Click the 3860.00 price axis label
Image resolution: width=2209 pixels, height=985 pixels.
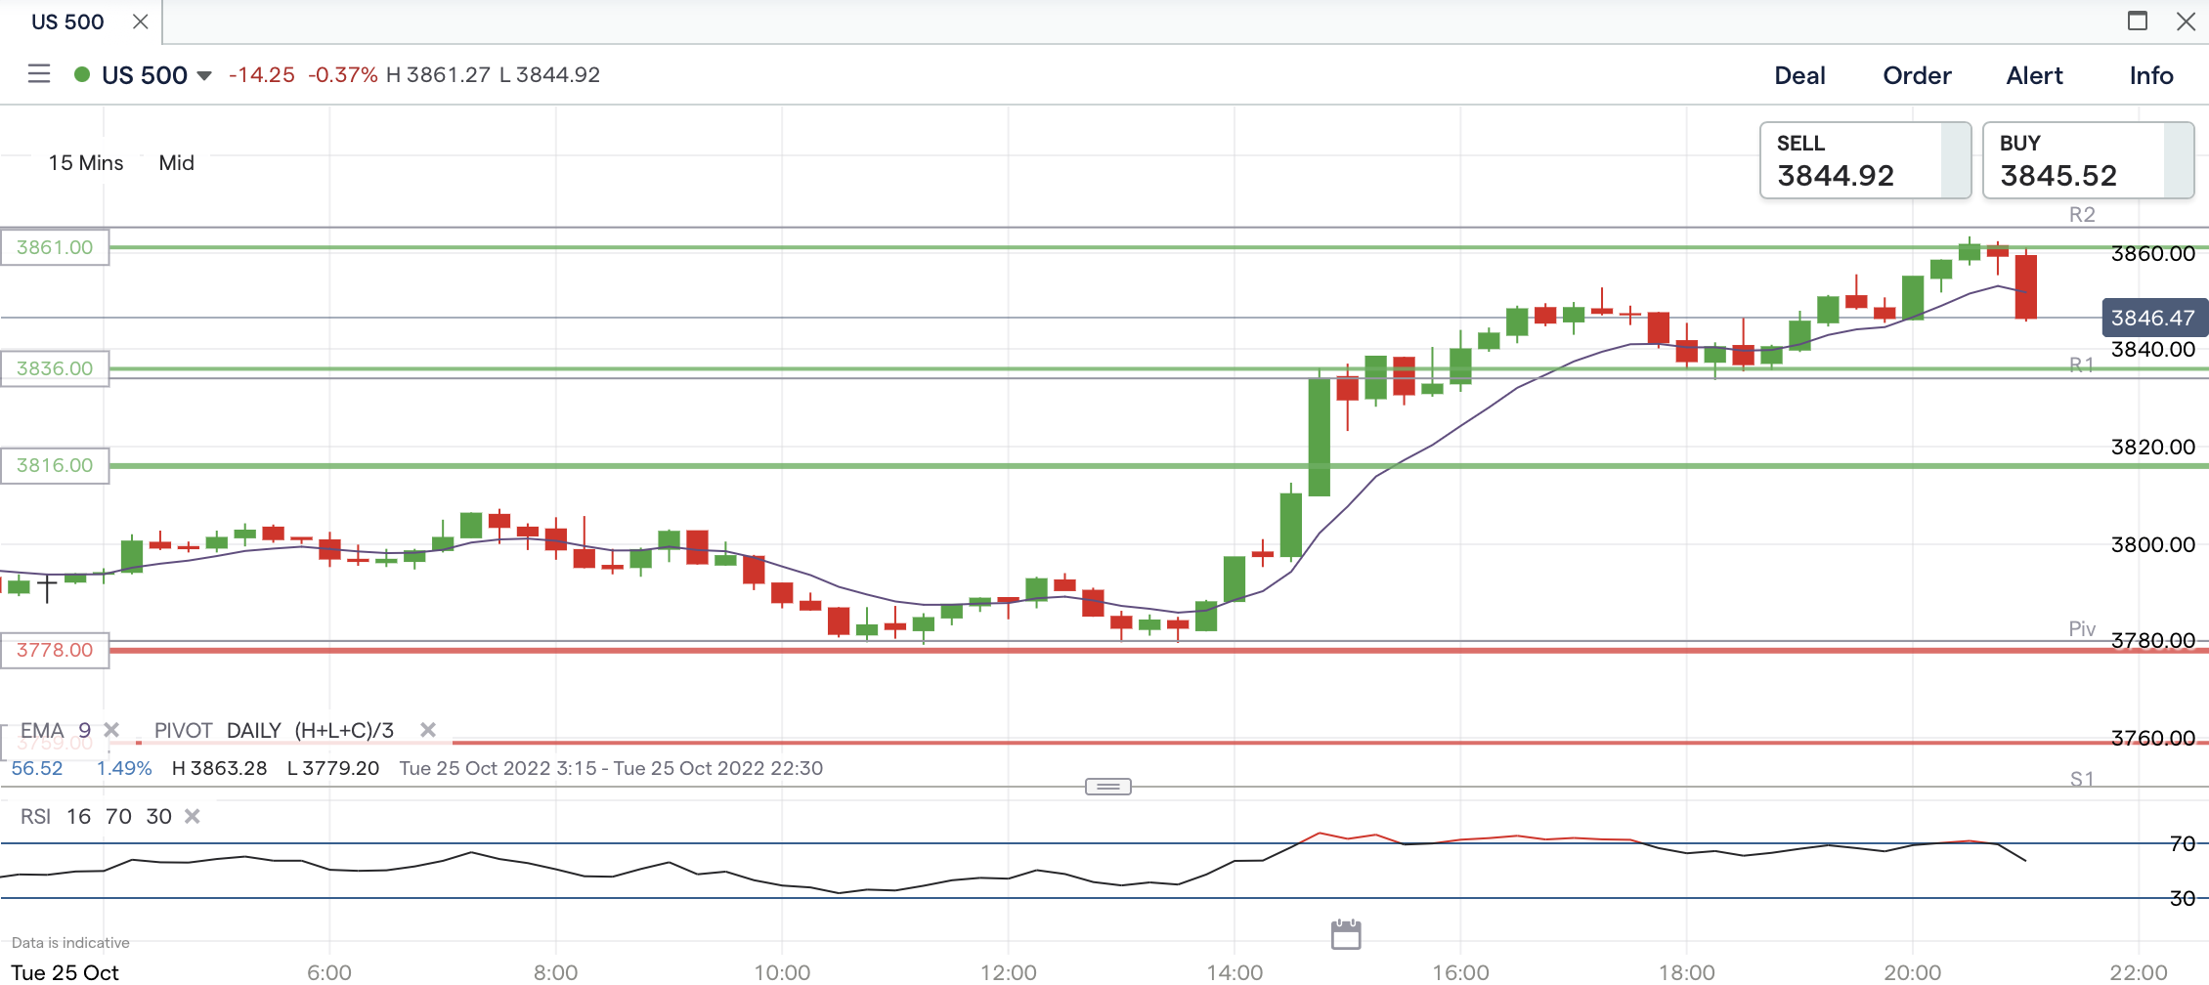coord(2153,254)
